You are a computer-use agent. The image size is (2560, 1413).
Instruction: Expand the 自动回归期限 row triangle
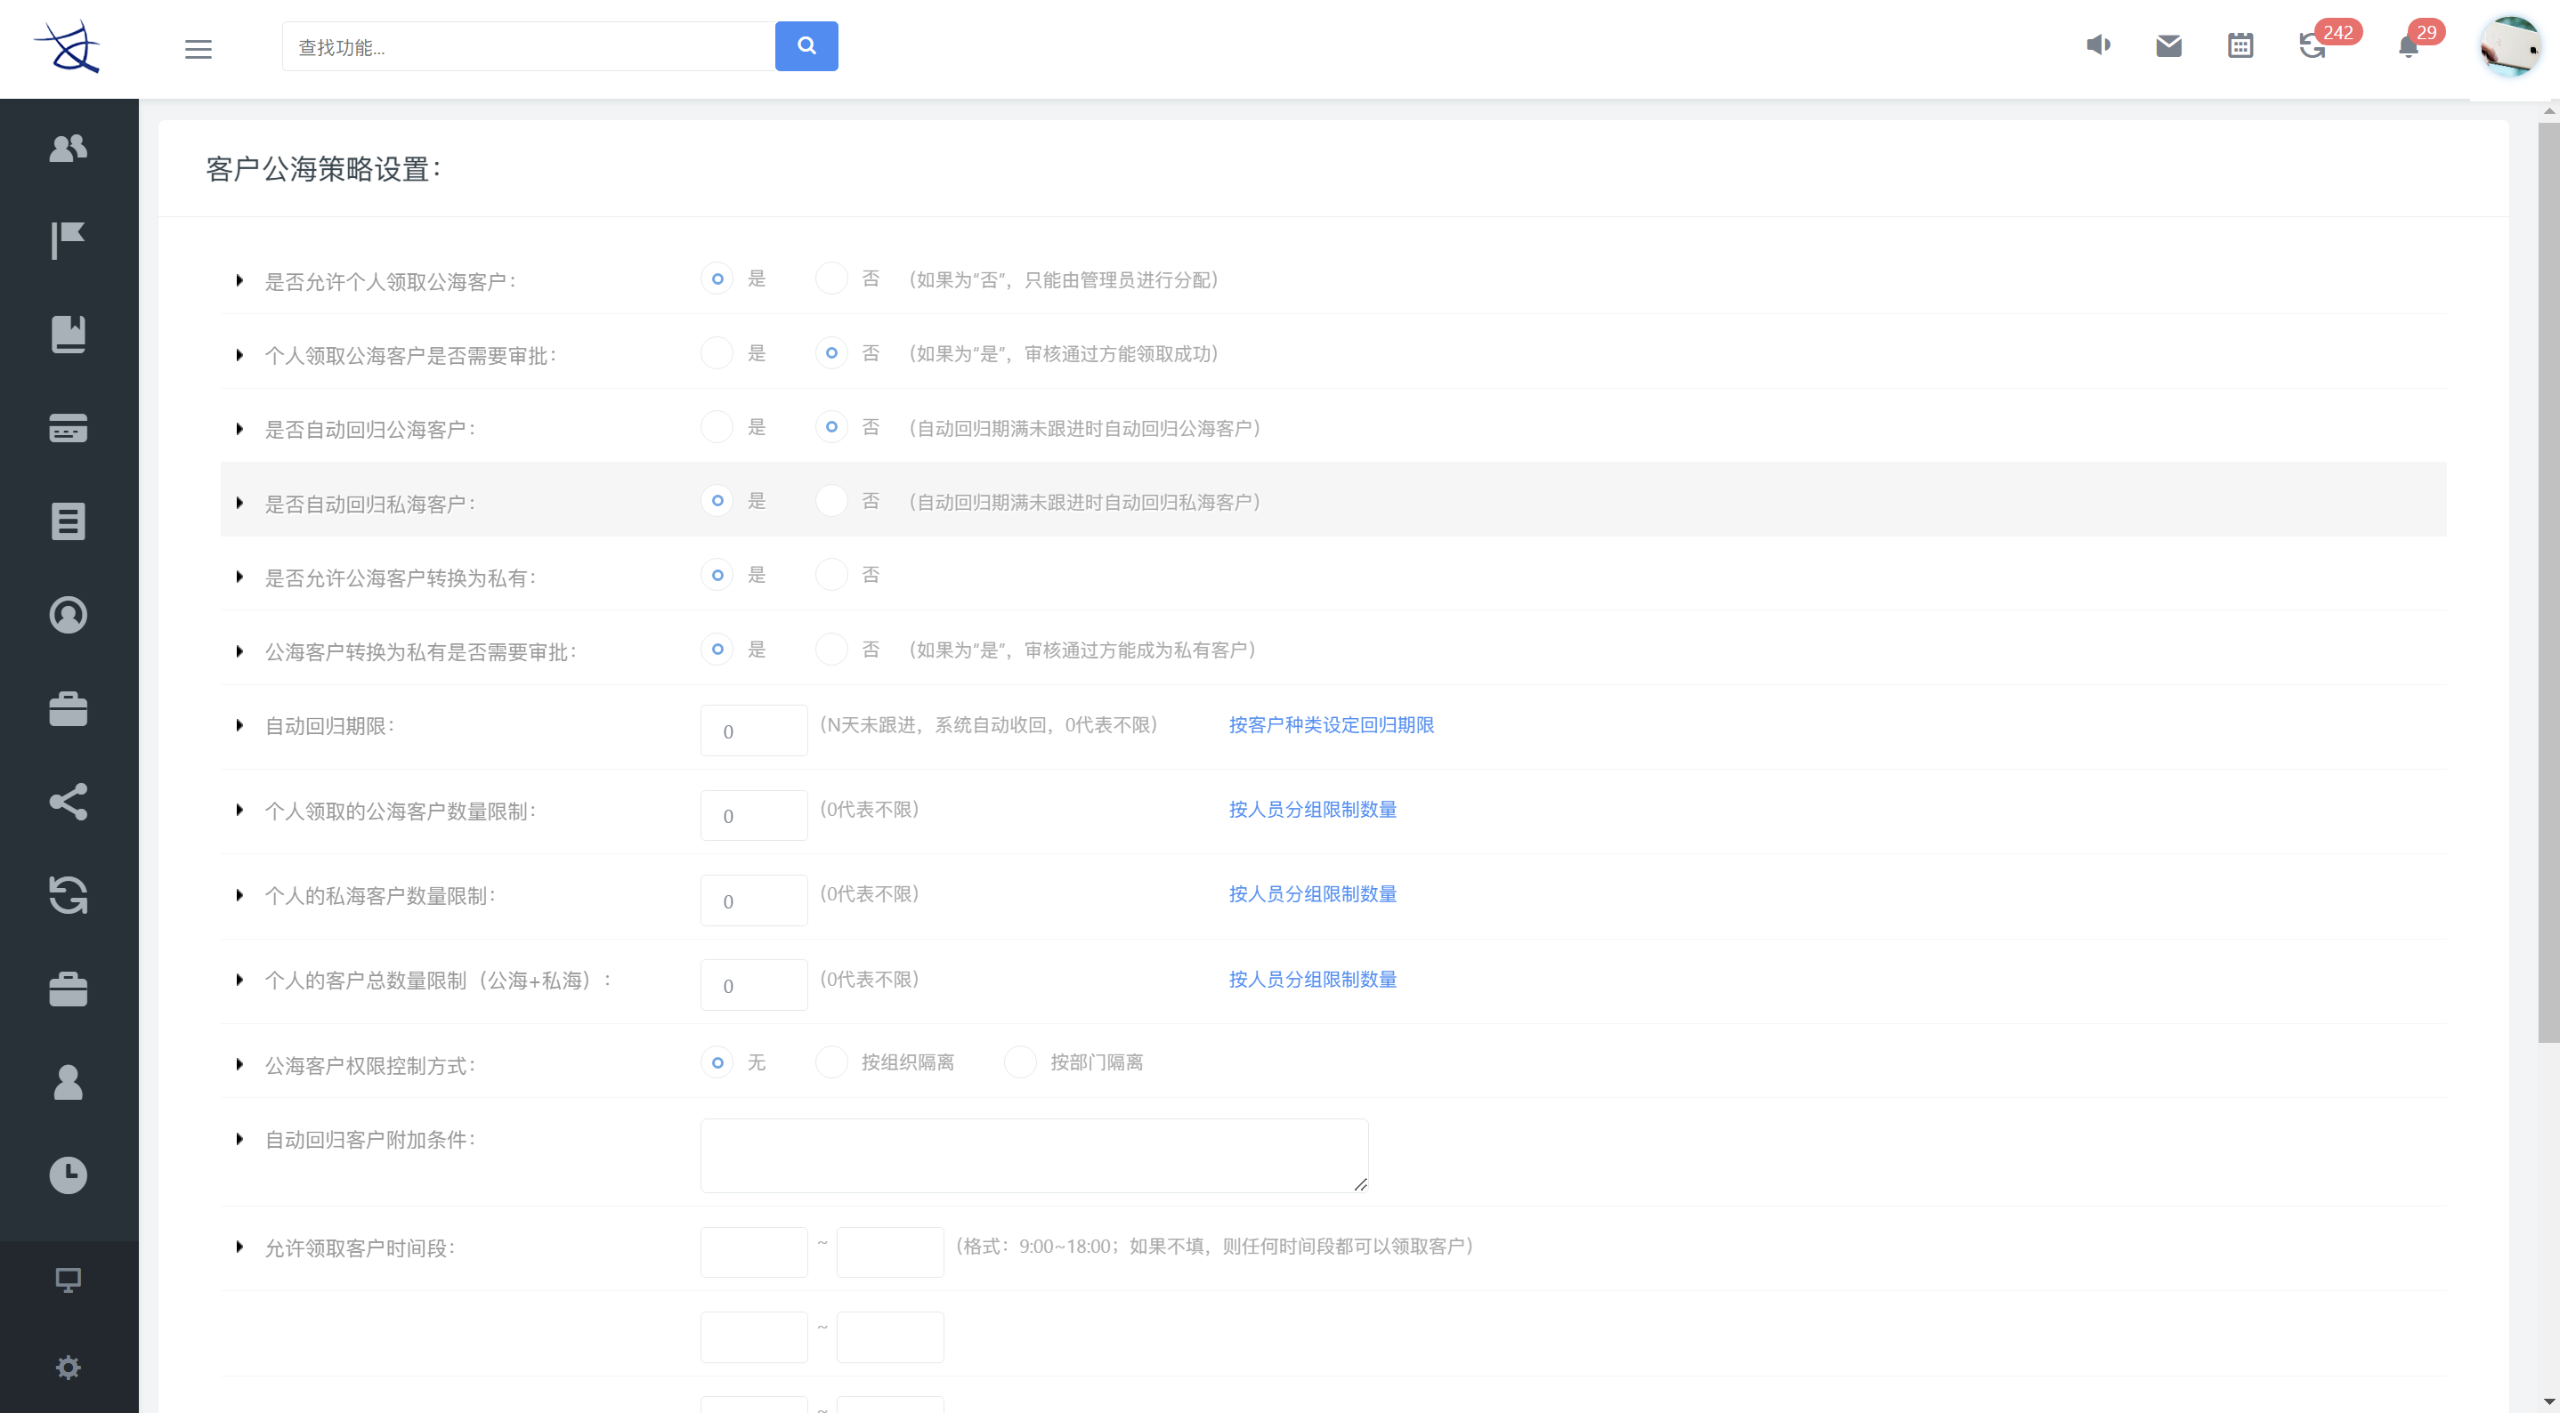pyautogui.click(x=239, y=725)
